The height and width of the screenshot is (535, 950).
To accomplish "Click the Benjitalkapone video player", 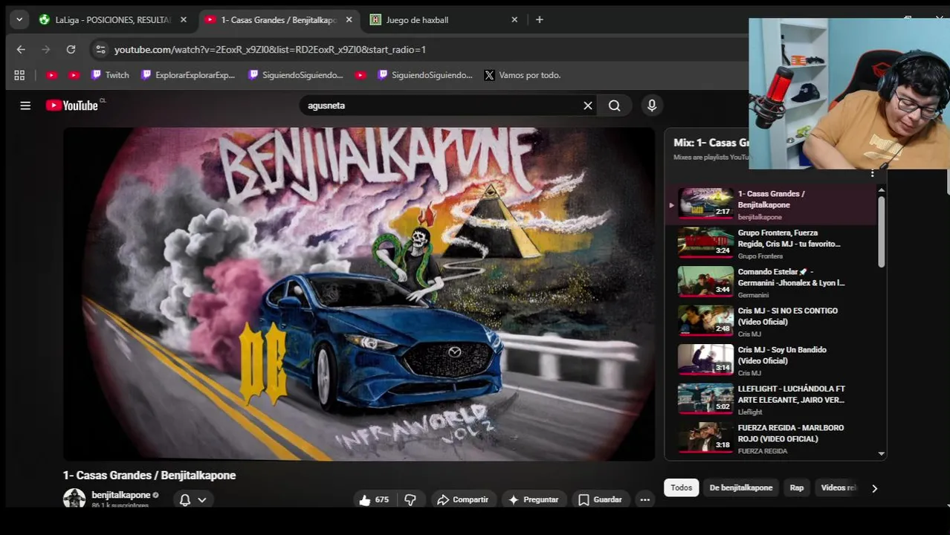I will [x=359, y=294].
